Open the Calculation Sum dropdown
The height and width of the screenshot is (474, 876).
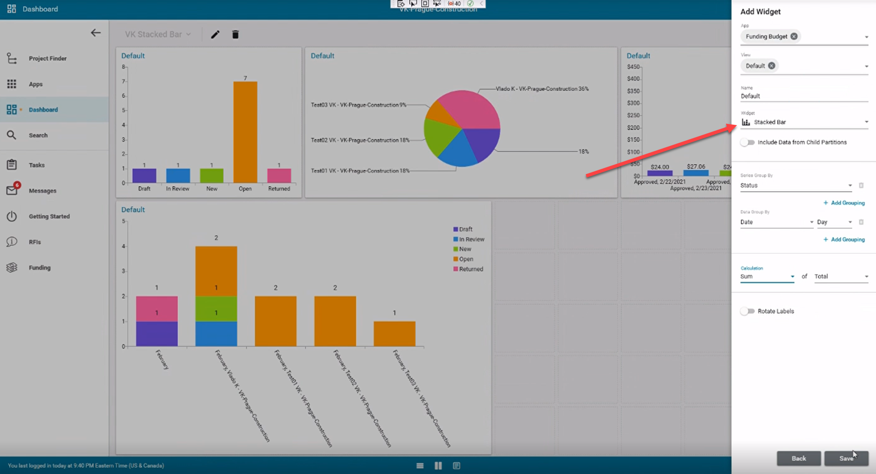(x=767, y=276)
